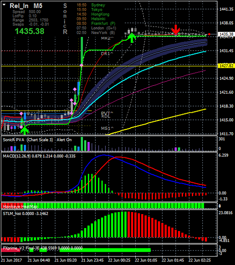Viewport: 235px width, 265px height.
Task: Click the 22 Jun 01:05 time axis label
Action: pyautogui.click(x=146, y=260)
